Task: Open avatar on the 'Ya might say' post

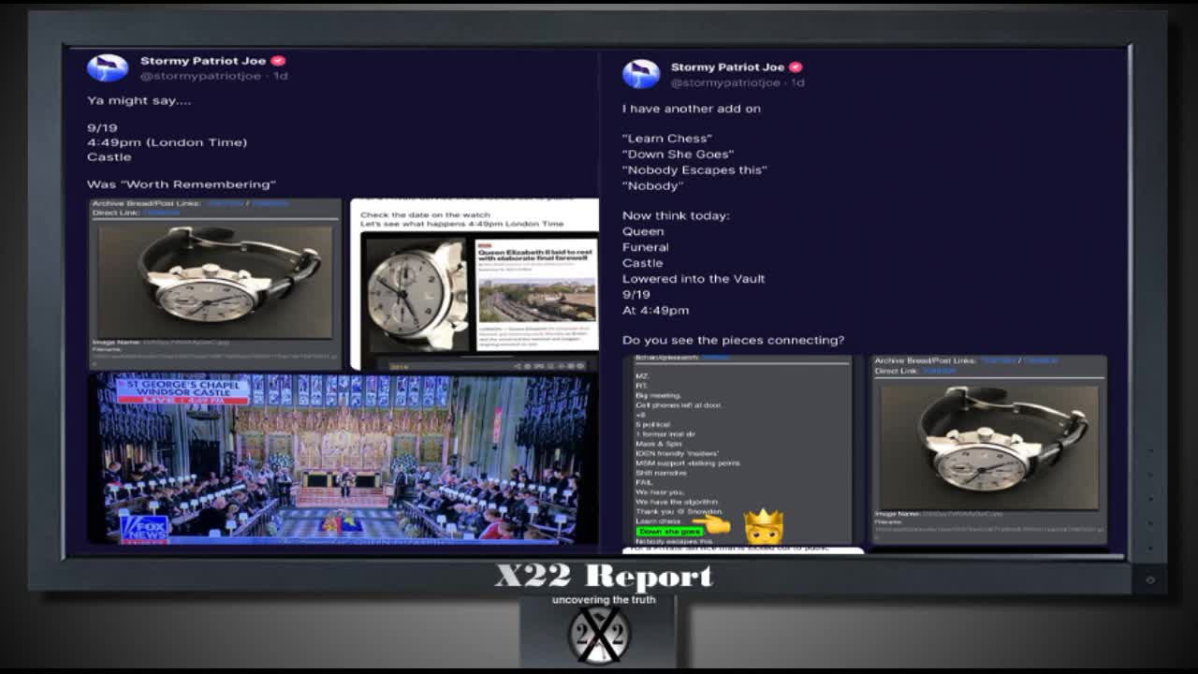Action: (107, 68)
